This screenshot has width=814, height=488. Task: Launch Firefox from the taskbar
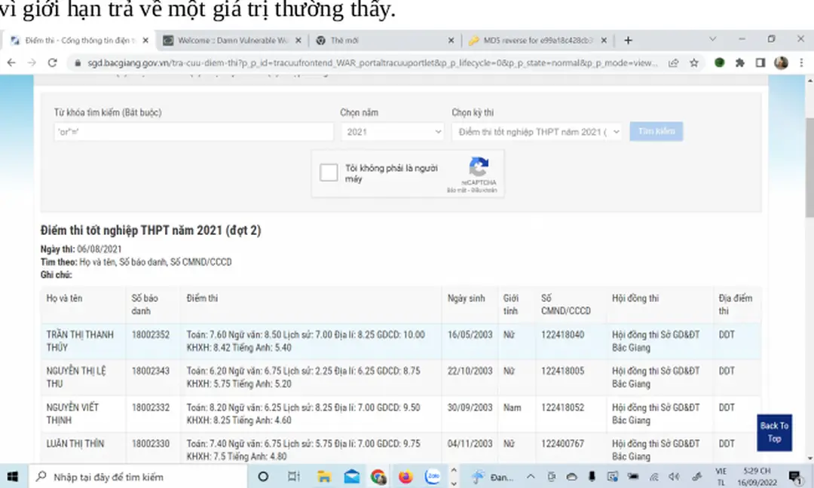pos(405,476)
